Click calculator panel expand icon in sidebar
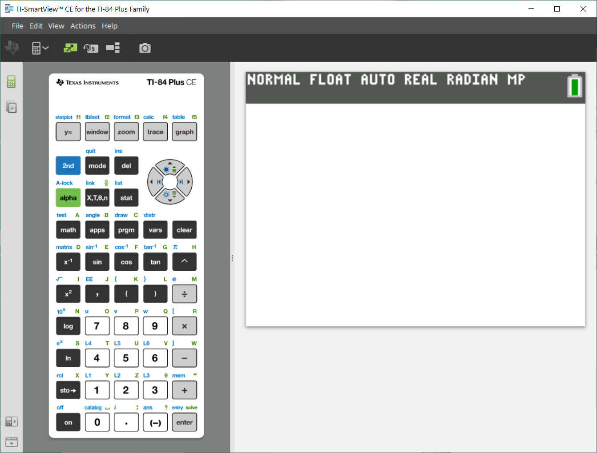The image size is (597, 453). click(x=11, y=421)
